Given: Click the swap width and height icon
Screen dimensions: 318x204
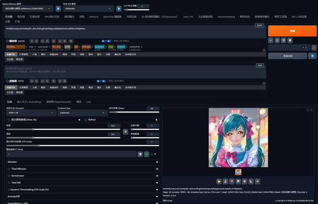Looking at the screenshot, I should click(126, 133).
